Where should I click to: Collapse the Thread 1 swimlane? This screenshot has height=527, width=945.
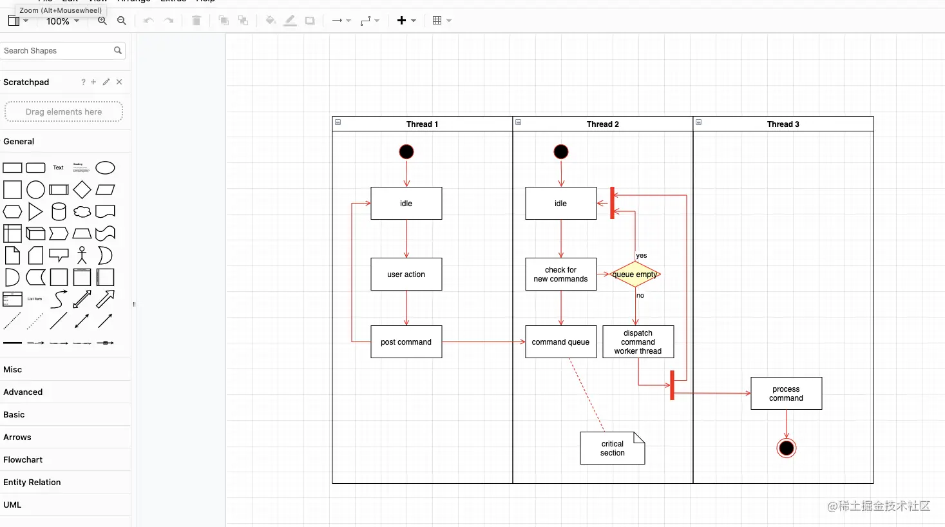[x=338, y=122]
